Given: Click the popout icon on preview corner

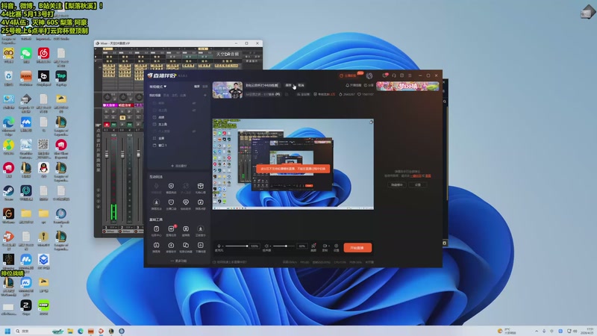Looking at the screenshot, I should [371, 122].
